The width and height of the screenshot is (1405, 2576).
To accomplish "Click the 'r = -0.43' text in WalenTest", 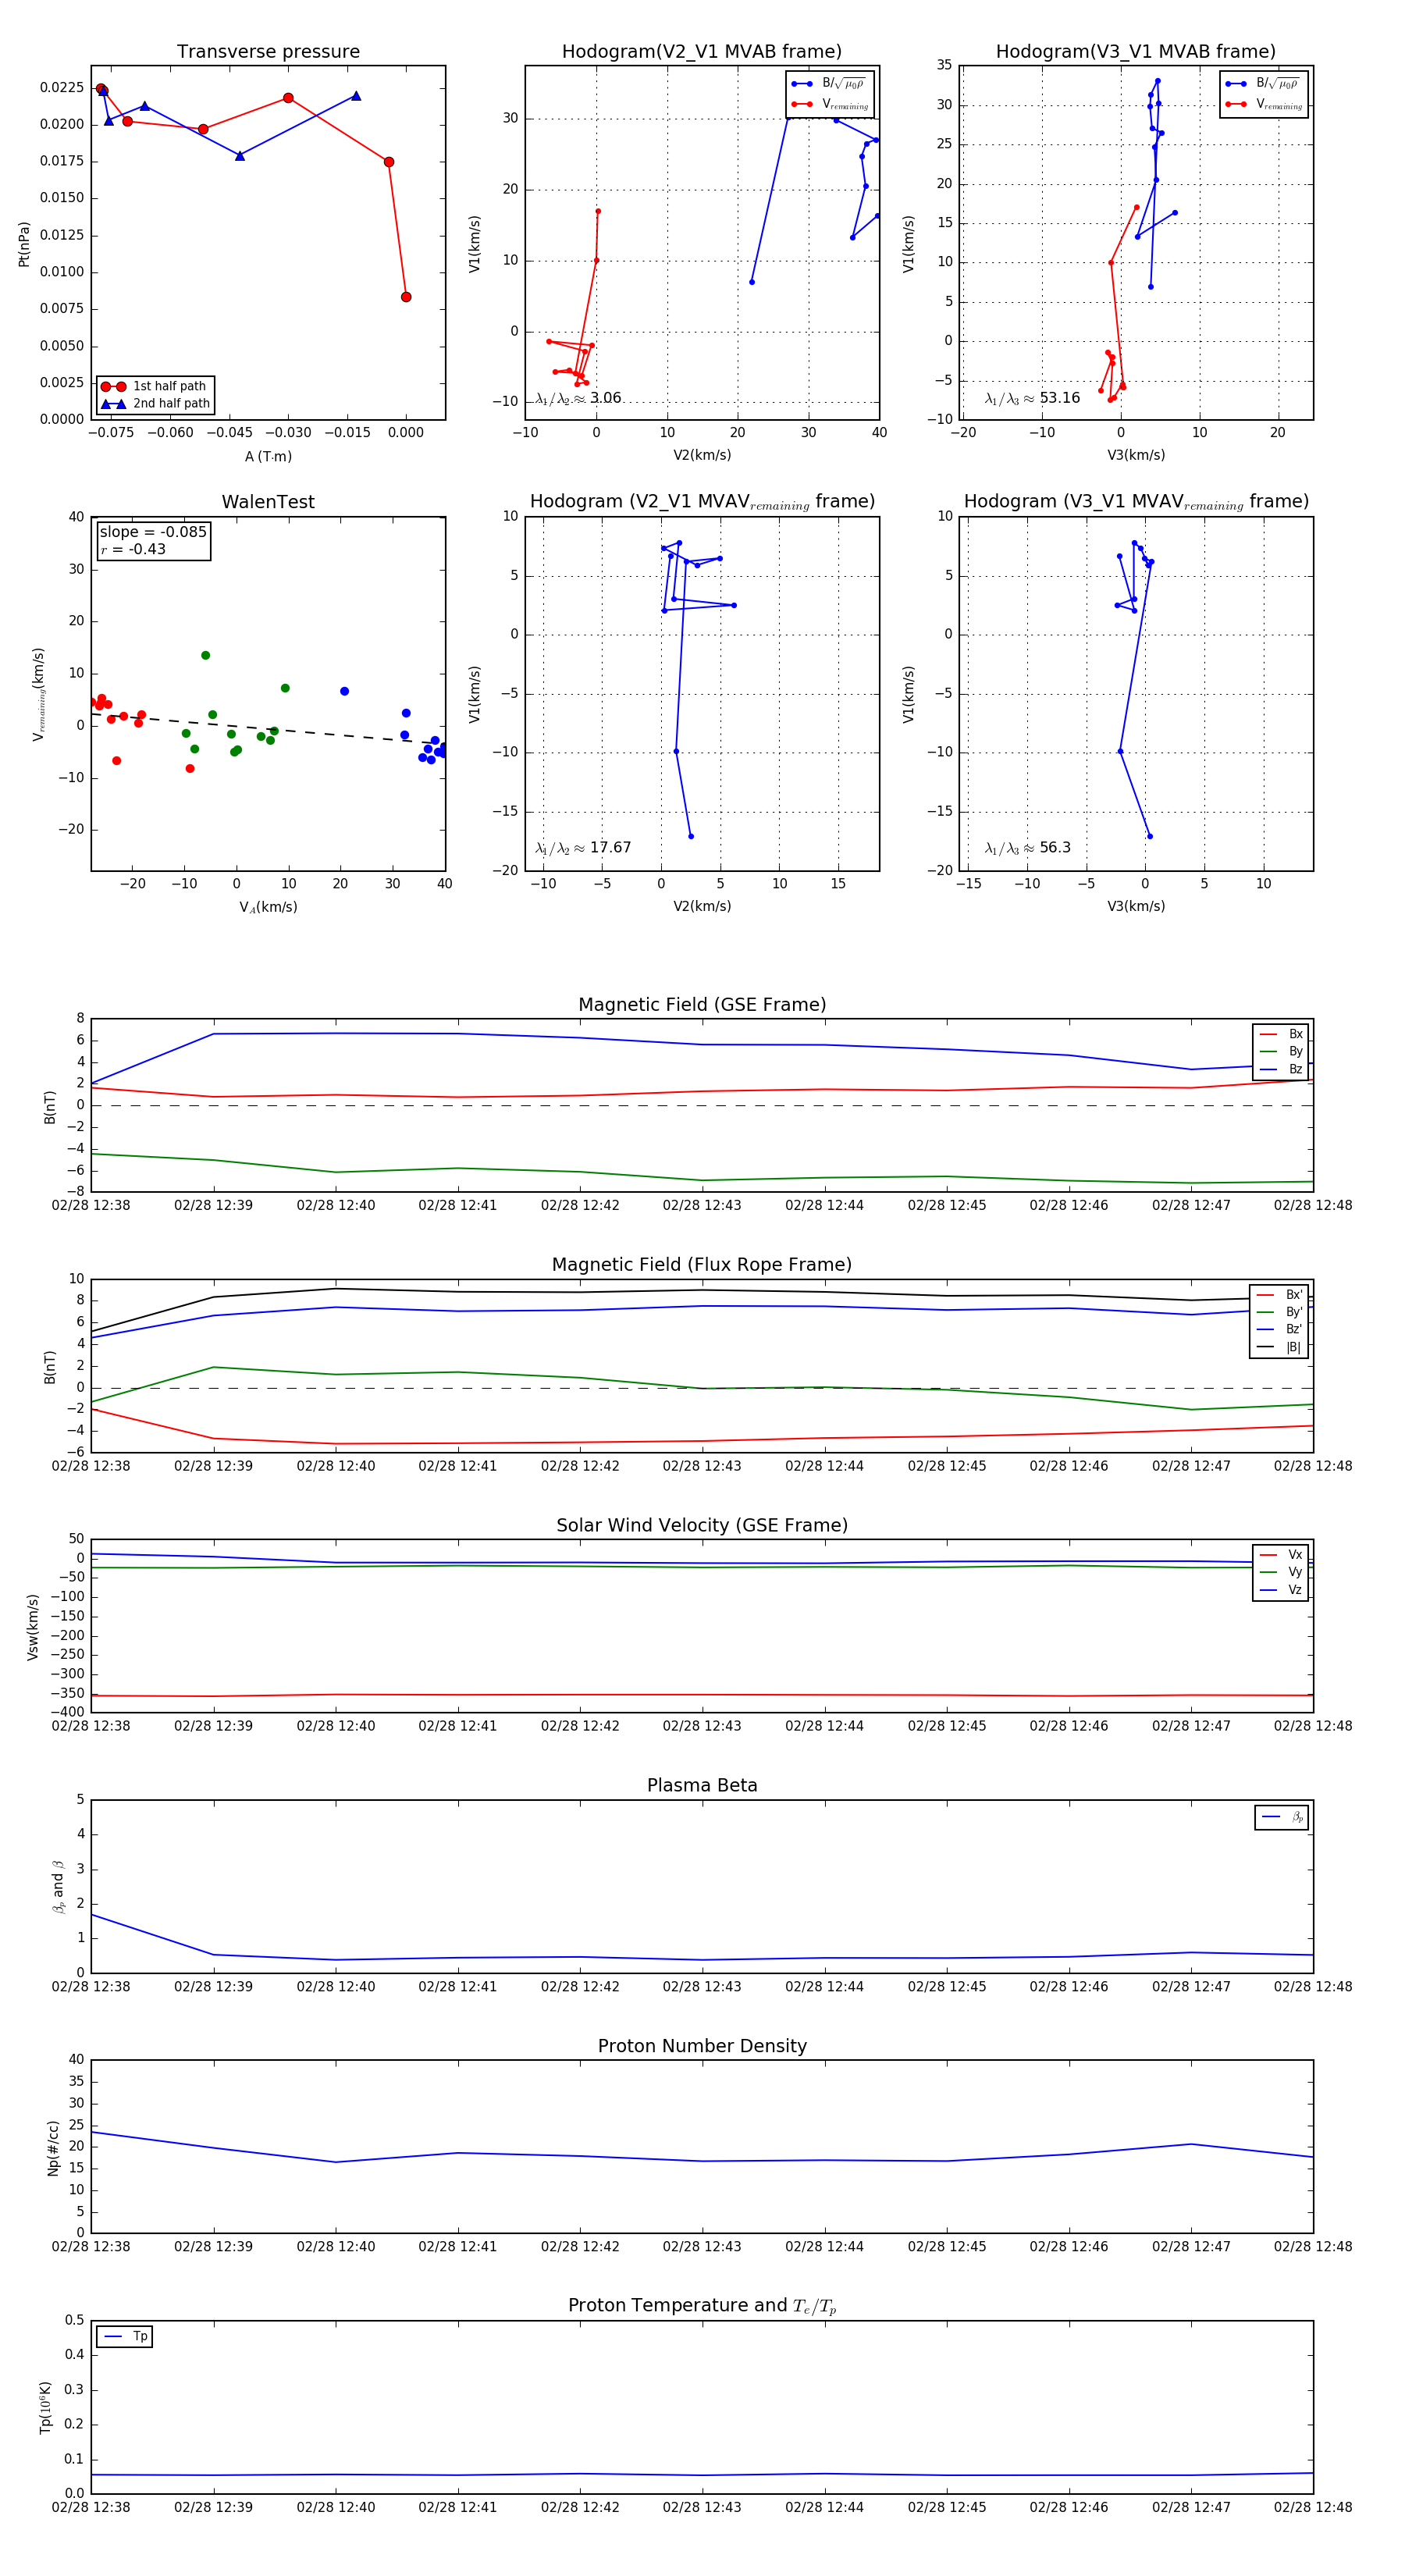I will pos(133,549).
